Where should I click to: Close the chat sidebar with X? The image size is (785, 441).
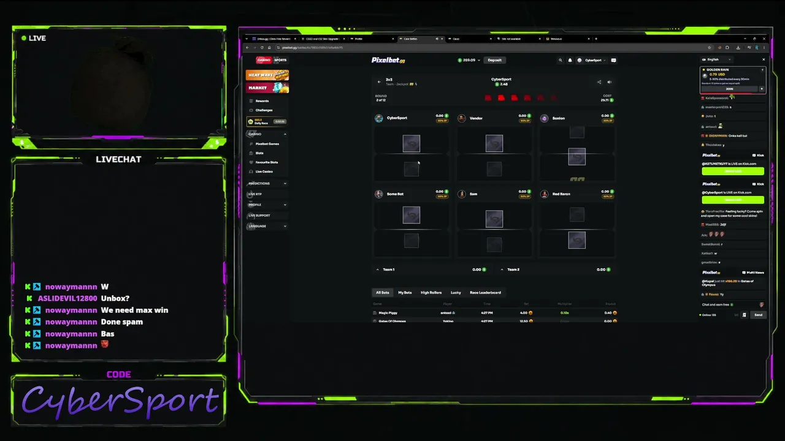click(764, 59)
